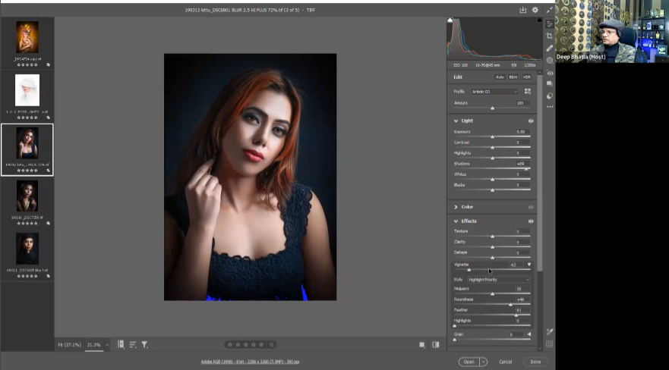Click the save image icon at top
The width and height of the screenshot is (669, 370).
coord(522,10)
